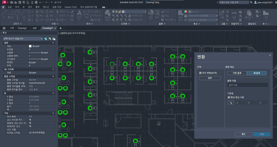Open the 주석 ribbon tab

point(17,7)
